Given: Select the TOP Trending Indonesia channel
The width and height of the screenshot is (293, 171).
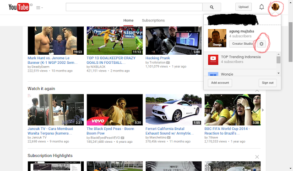Looking at the screenshot, I should click(x=240, y=60).
